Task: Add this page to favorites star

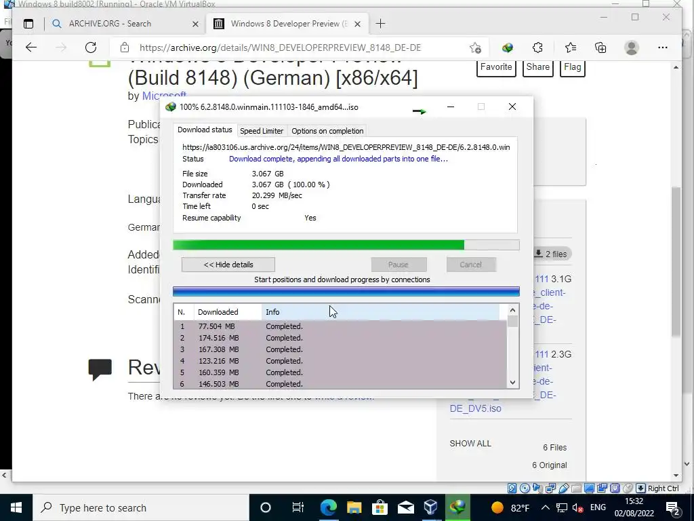Action: click(x=475, y=48)
